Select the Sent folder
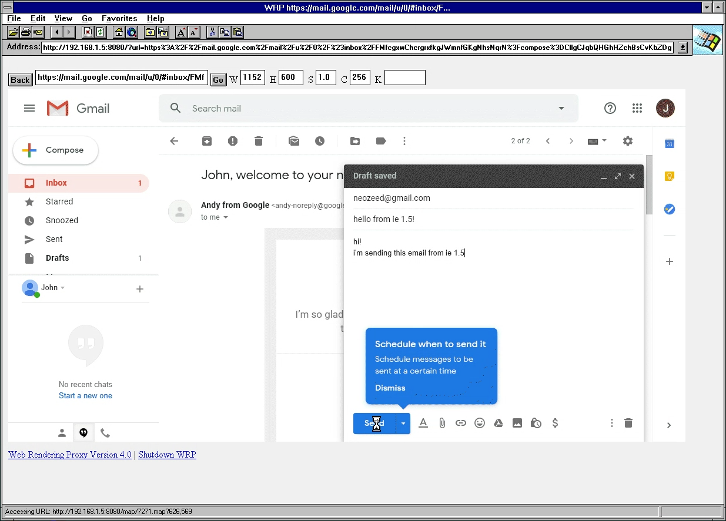726x521 pixels. (x=79, y=239)
